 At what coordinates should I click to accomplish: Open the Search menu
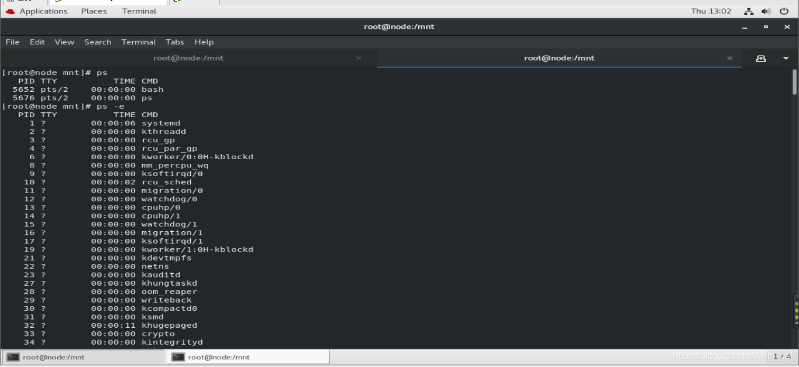98,42
